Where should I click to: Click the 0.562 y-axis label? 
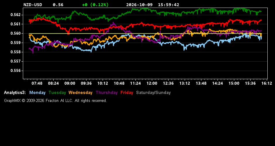coord(16,15)
